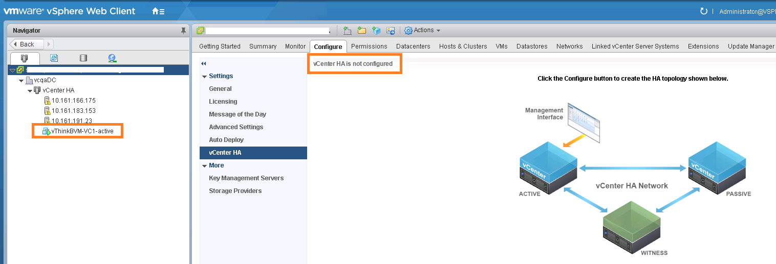Open the Extensions tab

click(703, 46)
